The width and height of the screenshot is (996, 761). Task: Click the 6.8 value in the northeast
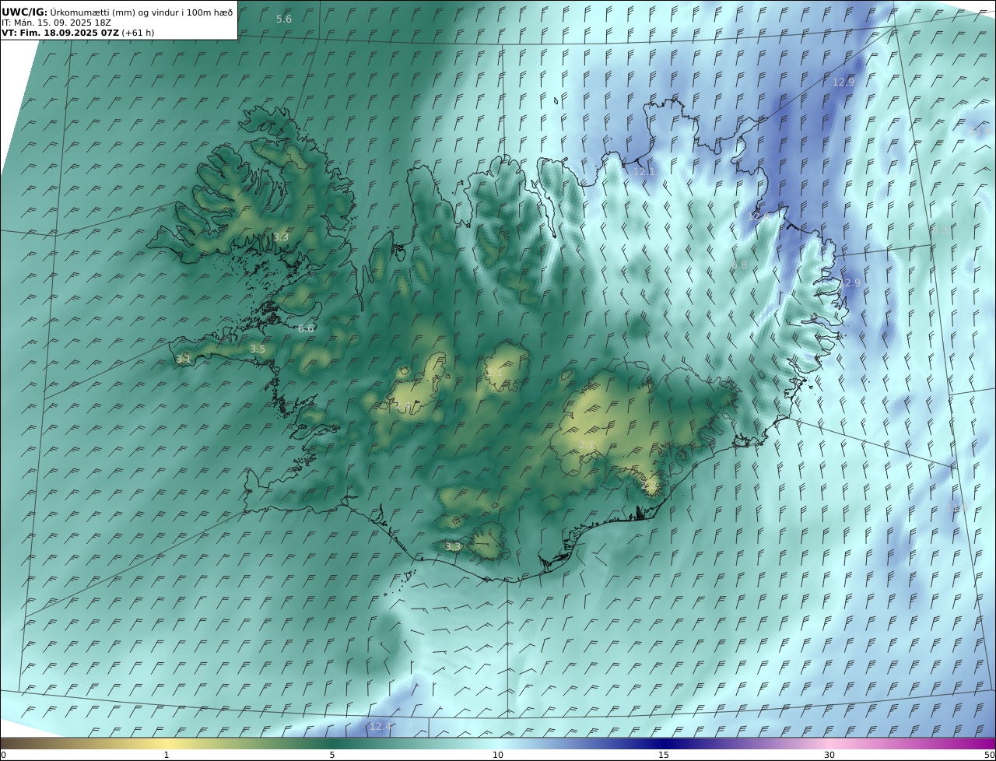tap(739, 265)
